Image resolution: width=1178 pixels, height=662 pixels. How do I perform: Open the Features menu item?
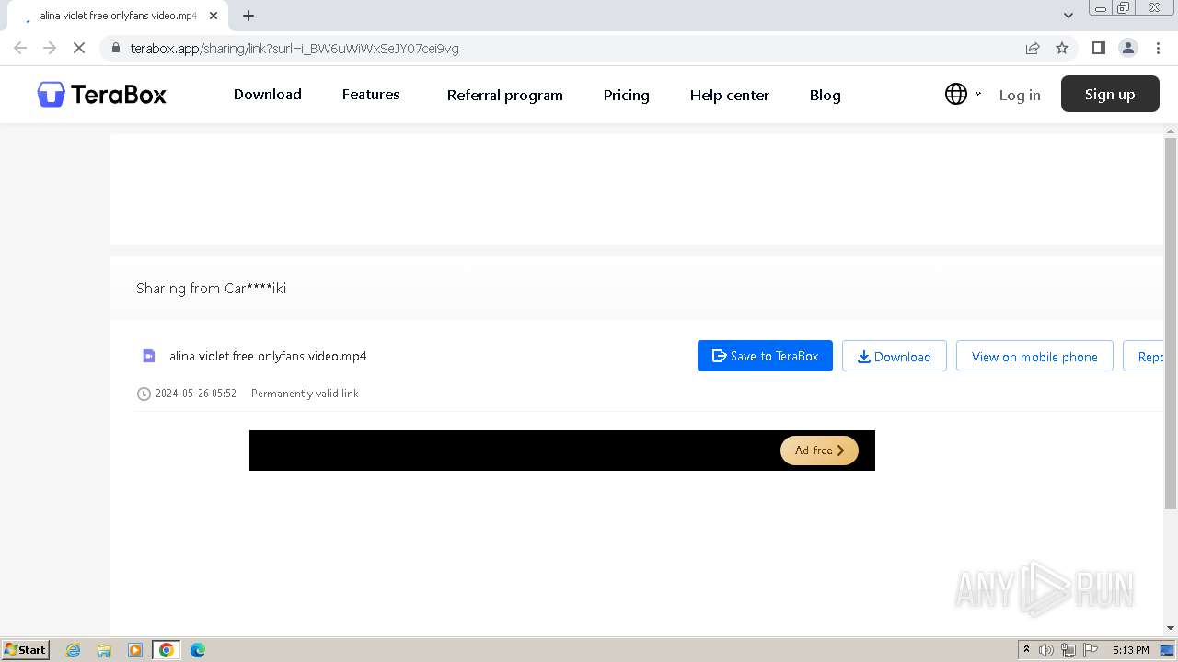point(371,94)
